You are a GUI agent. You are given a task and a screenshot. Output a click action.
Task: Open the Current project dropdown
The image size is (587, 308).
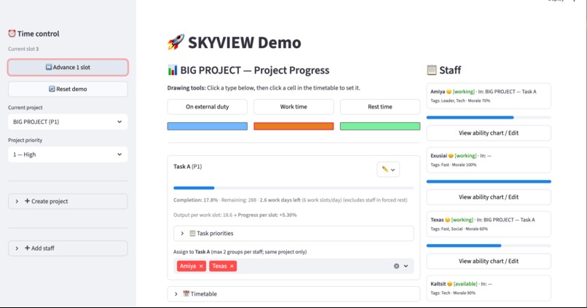point(68,122)
